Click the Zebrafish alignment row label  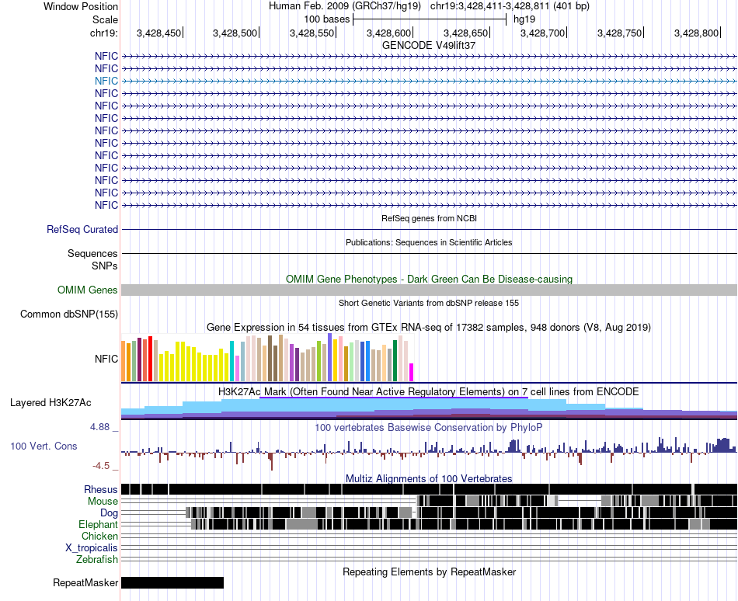(x=96, y=559)
